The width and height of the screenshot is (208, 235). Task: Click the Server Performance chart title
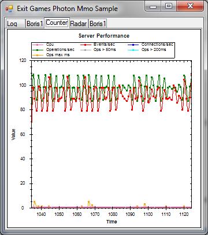[x=104, y=36]
